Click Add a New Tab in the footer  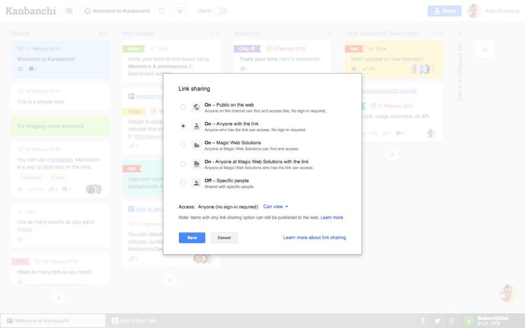coord(138,320)
